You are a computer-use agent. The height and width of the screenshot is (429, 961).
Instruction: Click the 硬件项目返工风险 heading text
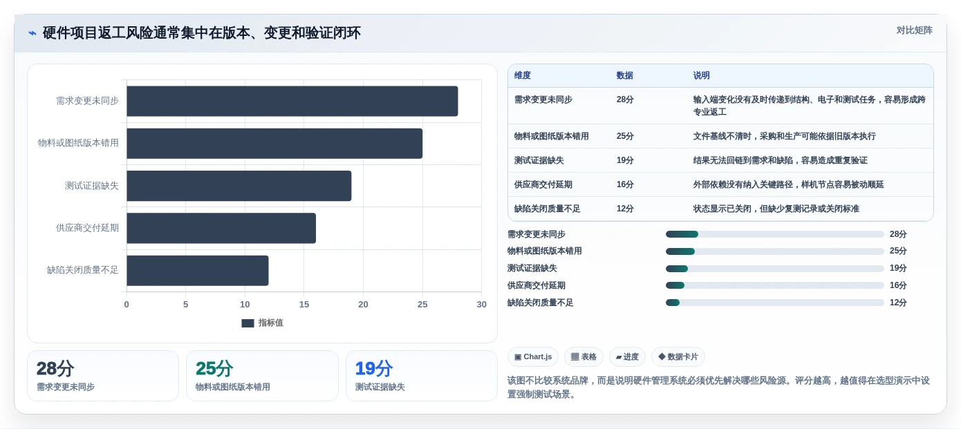[202, 33]
